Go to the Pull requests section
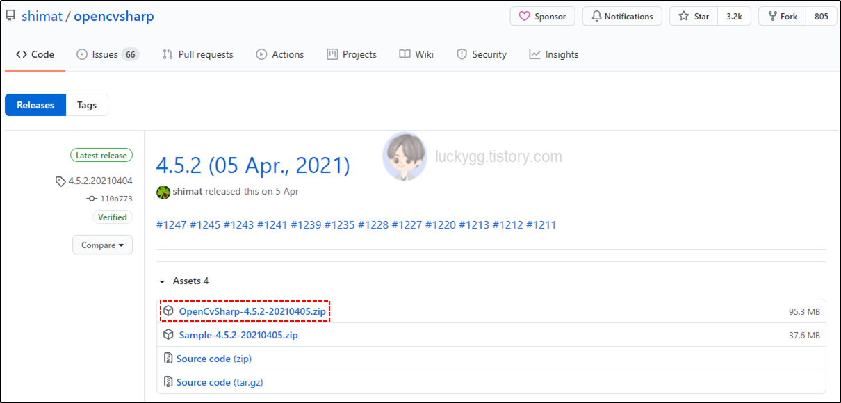841x403 pixels. coord(197,54)
